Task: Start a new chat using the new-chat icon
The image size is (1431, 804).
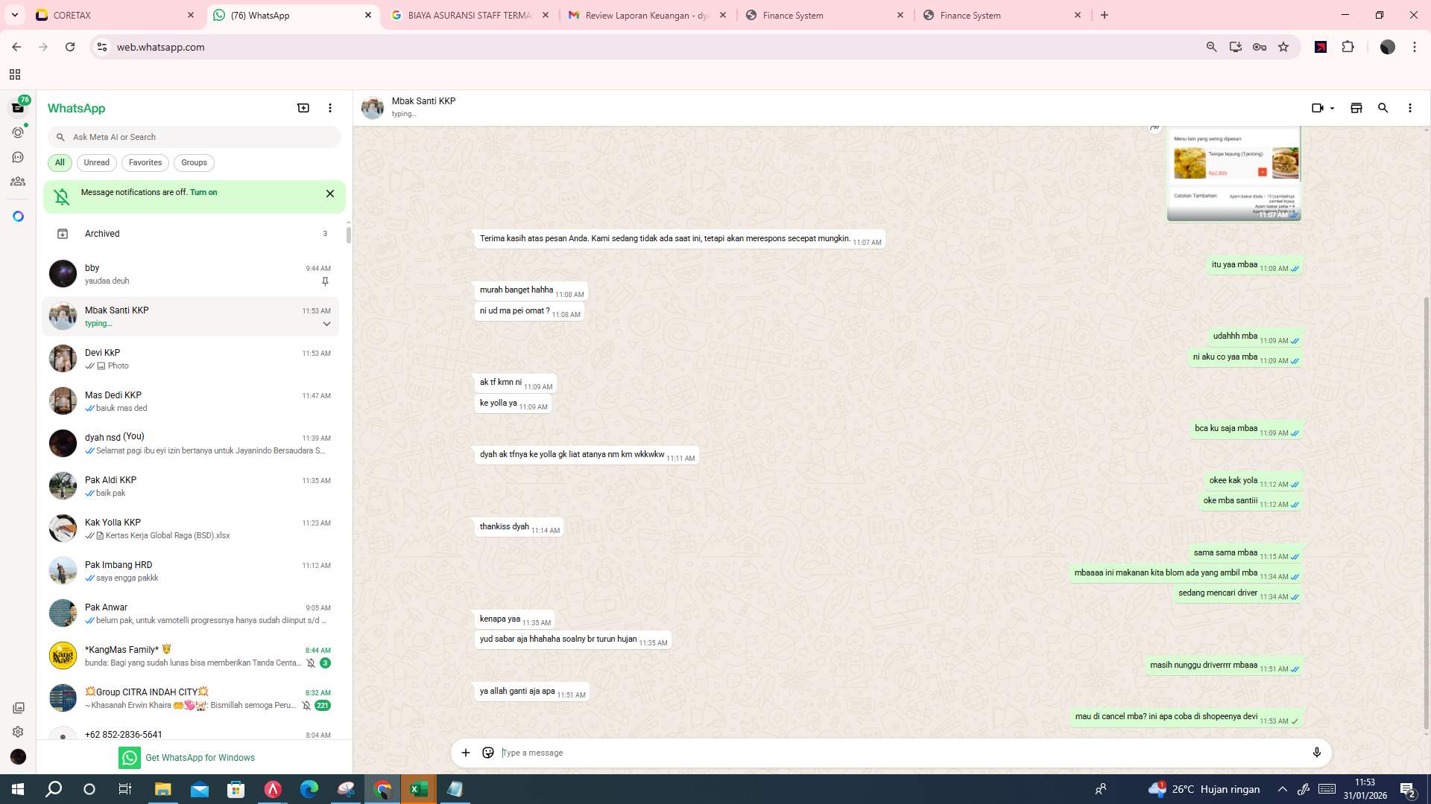Action: [303, 108]
